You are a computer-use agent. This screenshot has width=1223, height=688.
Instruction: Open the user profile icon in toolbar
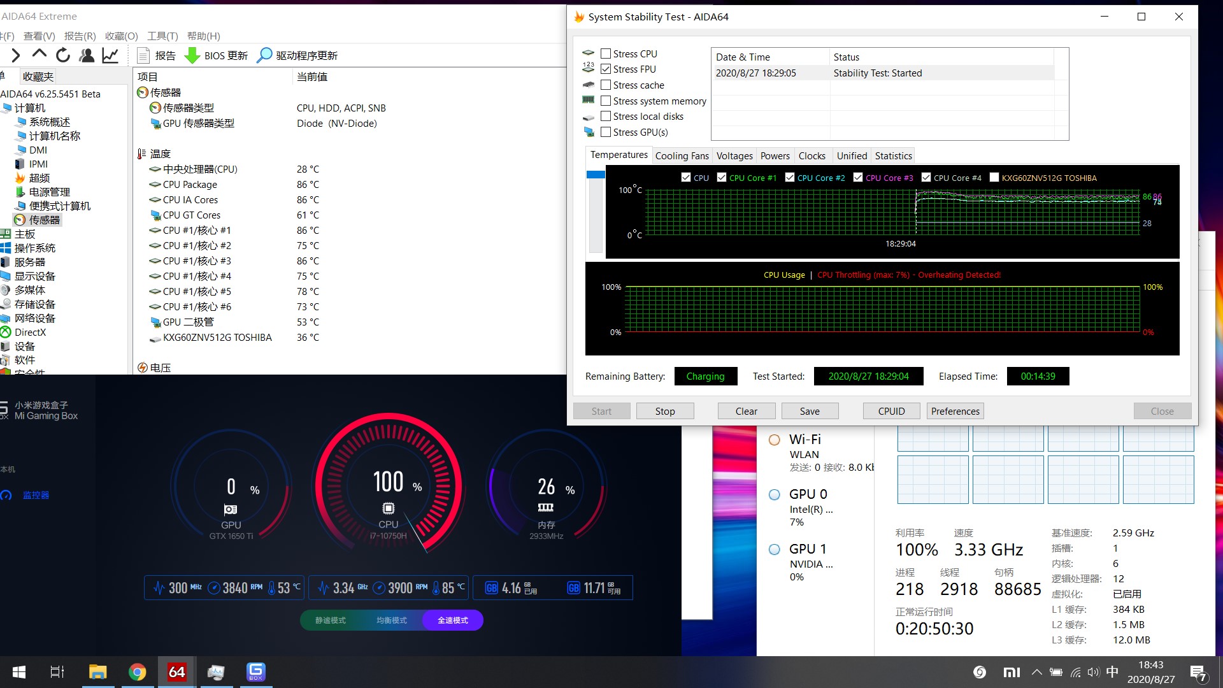tap(87, 55)
